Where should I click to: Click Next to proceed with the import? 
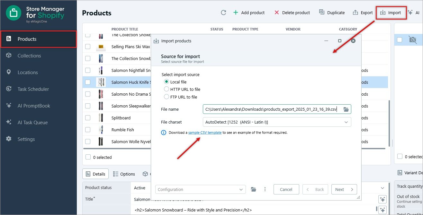(344, 189)
